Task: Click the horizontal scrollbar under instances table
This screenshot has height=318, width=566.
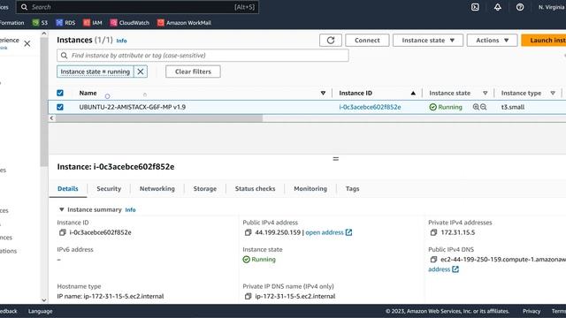Action: pos(159,118)
